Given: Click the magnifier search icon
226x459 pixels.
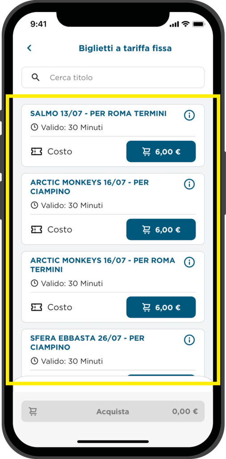Looking at the screenshot, I should click(36, 78).
